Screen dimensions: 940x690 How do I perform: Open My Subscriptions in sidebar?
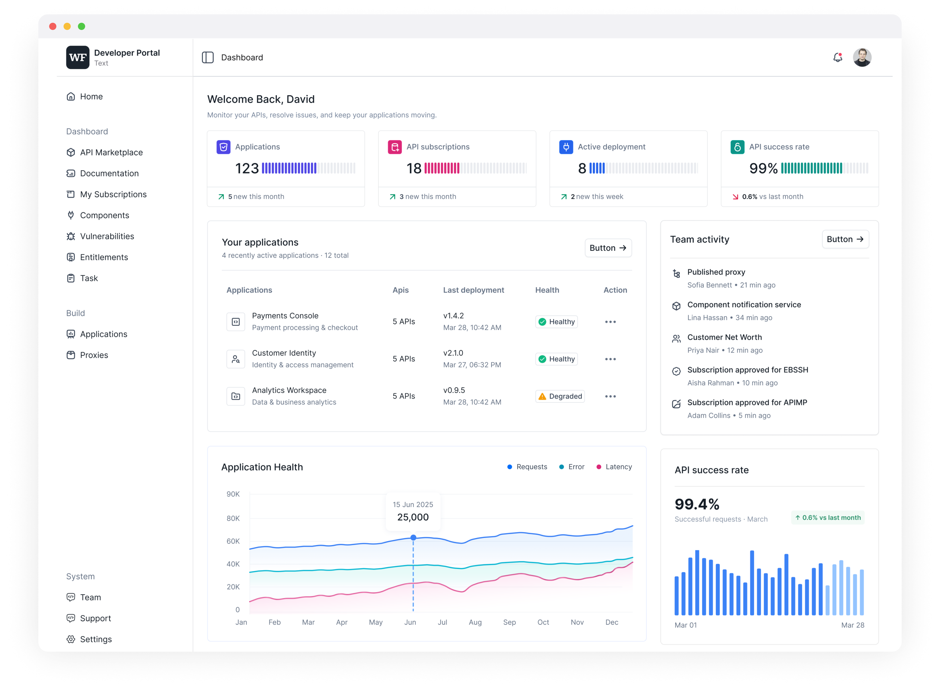tap(107, 194)
